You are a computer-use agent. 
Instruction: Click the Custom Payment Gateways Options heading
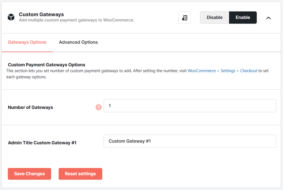coord(46,65)
